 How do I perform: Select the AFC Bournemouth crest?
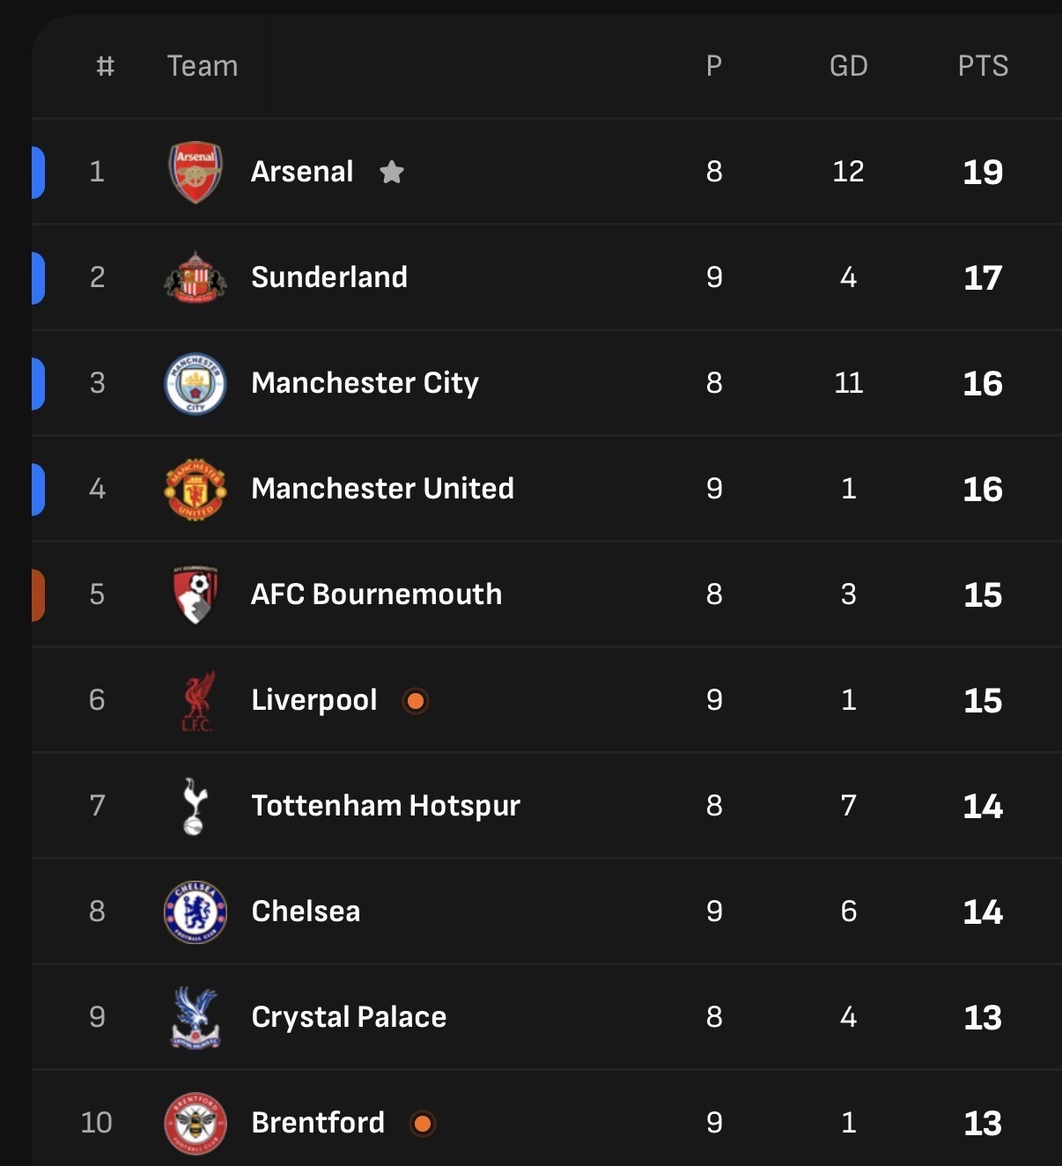point(195,594)
